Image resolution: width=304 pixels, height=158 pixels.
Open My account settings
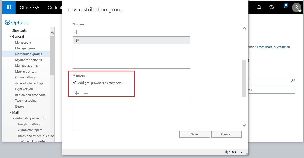pyautogui.click(x=23, y=43)
